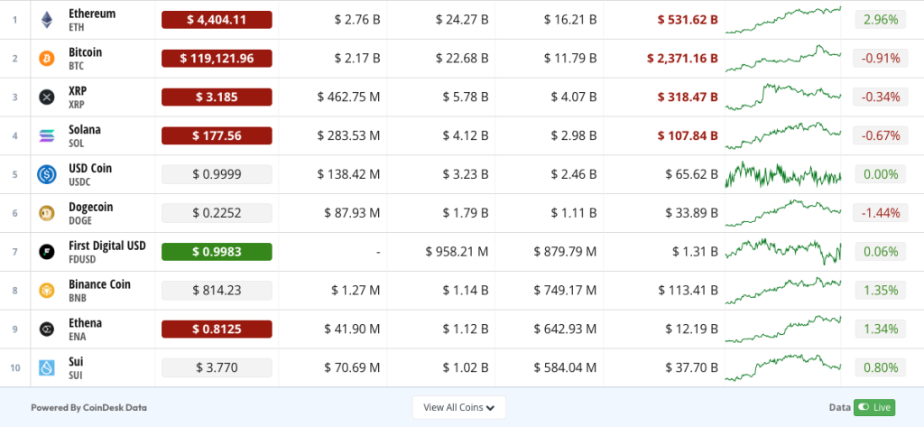The height and width of the screenshot is (427, 924).
Task: Click the Powered By CoinDesk Data link
Action: [88, 407]
